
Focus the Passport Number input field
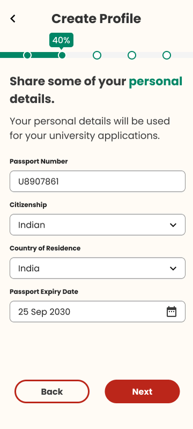point(98,181)
